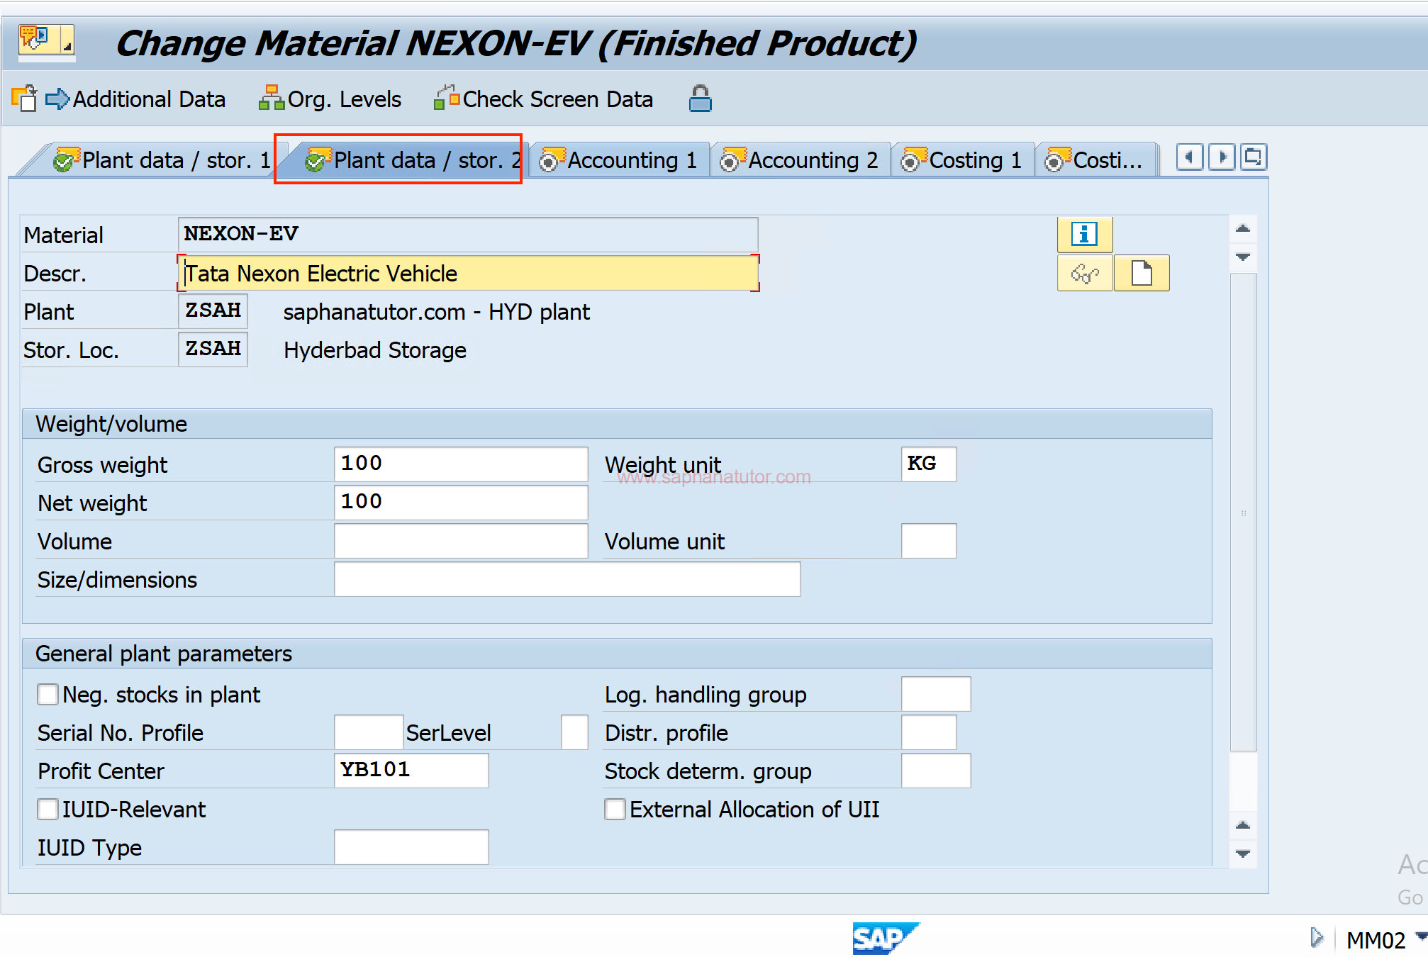Open the tab list overview button

click(1254, 157)
